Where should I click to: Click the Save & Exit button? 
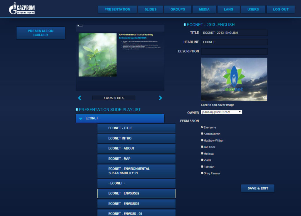[x=257, y=188]
